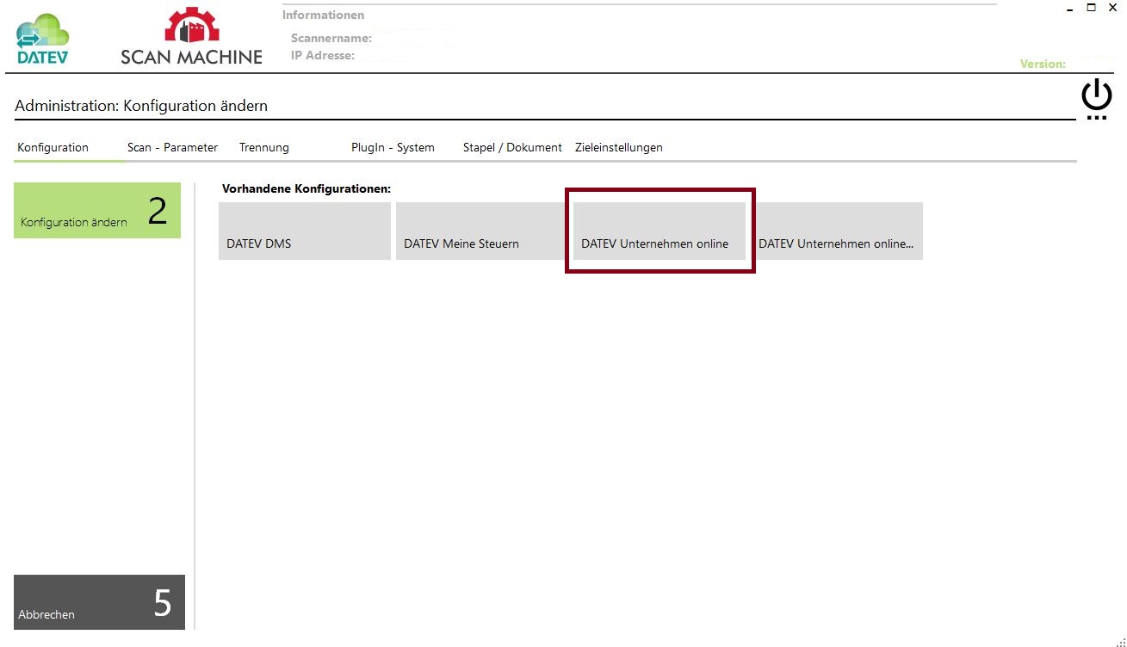The height and width of the screenshot is (647, 1127).
Task: Switch to Scan - Parameter tab
Action: 172,147
